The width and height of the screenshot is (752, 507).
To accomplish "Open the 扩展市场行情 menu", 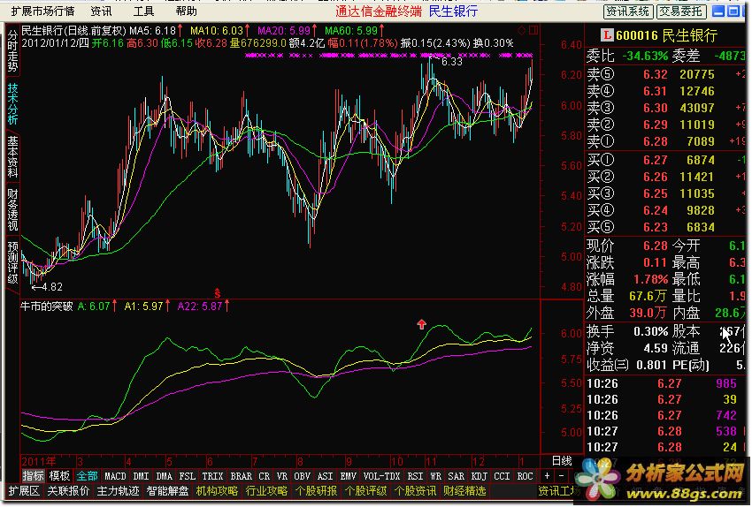I will 42,11.
